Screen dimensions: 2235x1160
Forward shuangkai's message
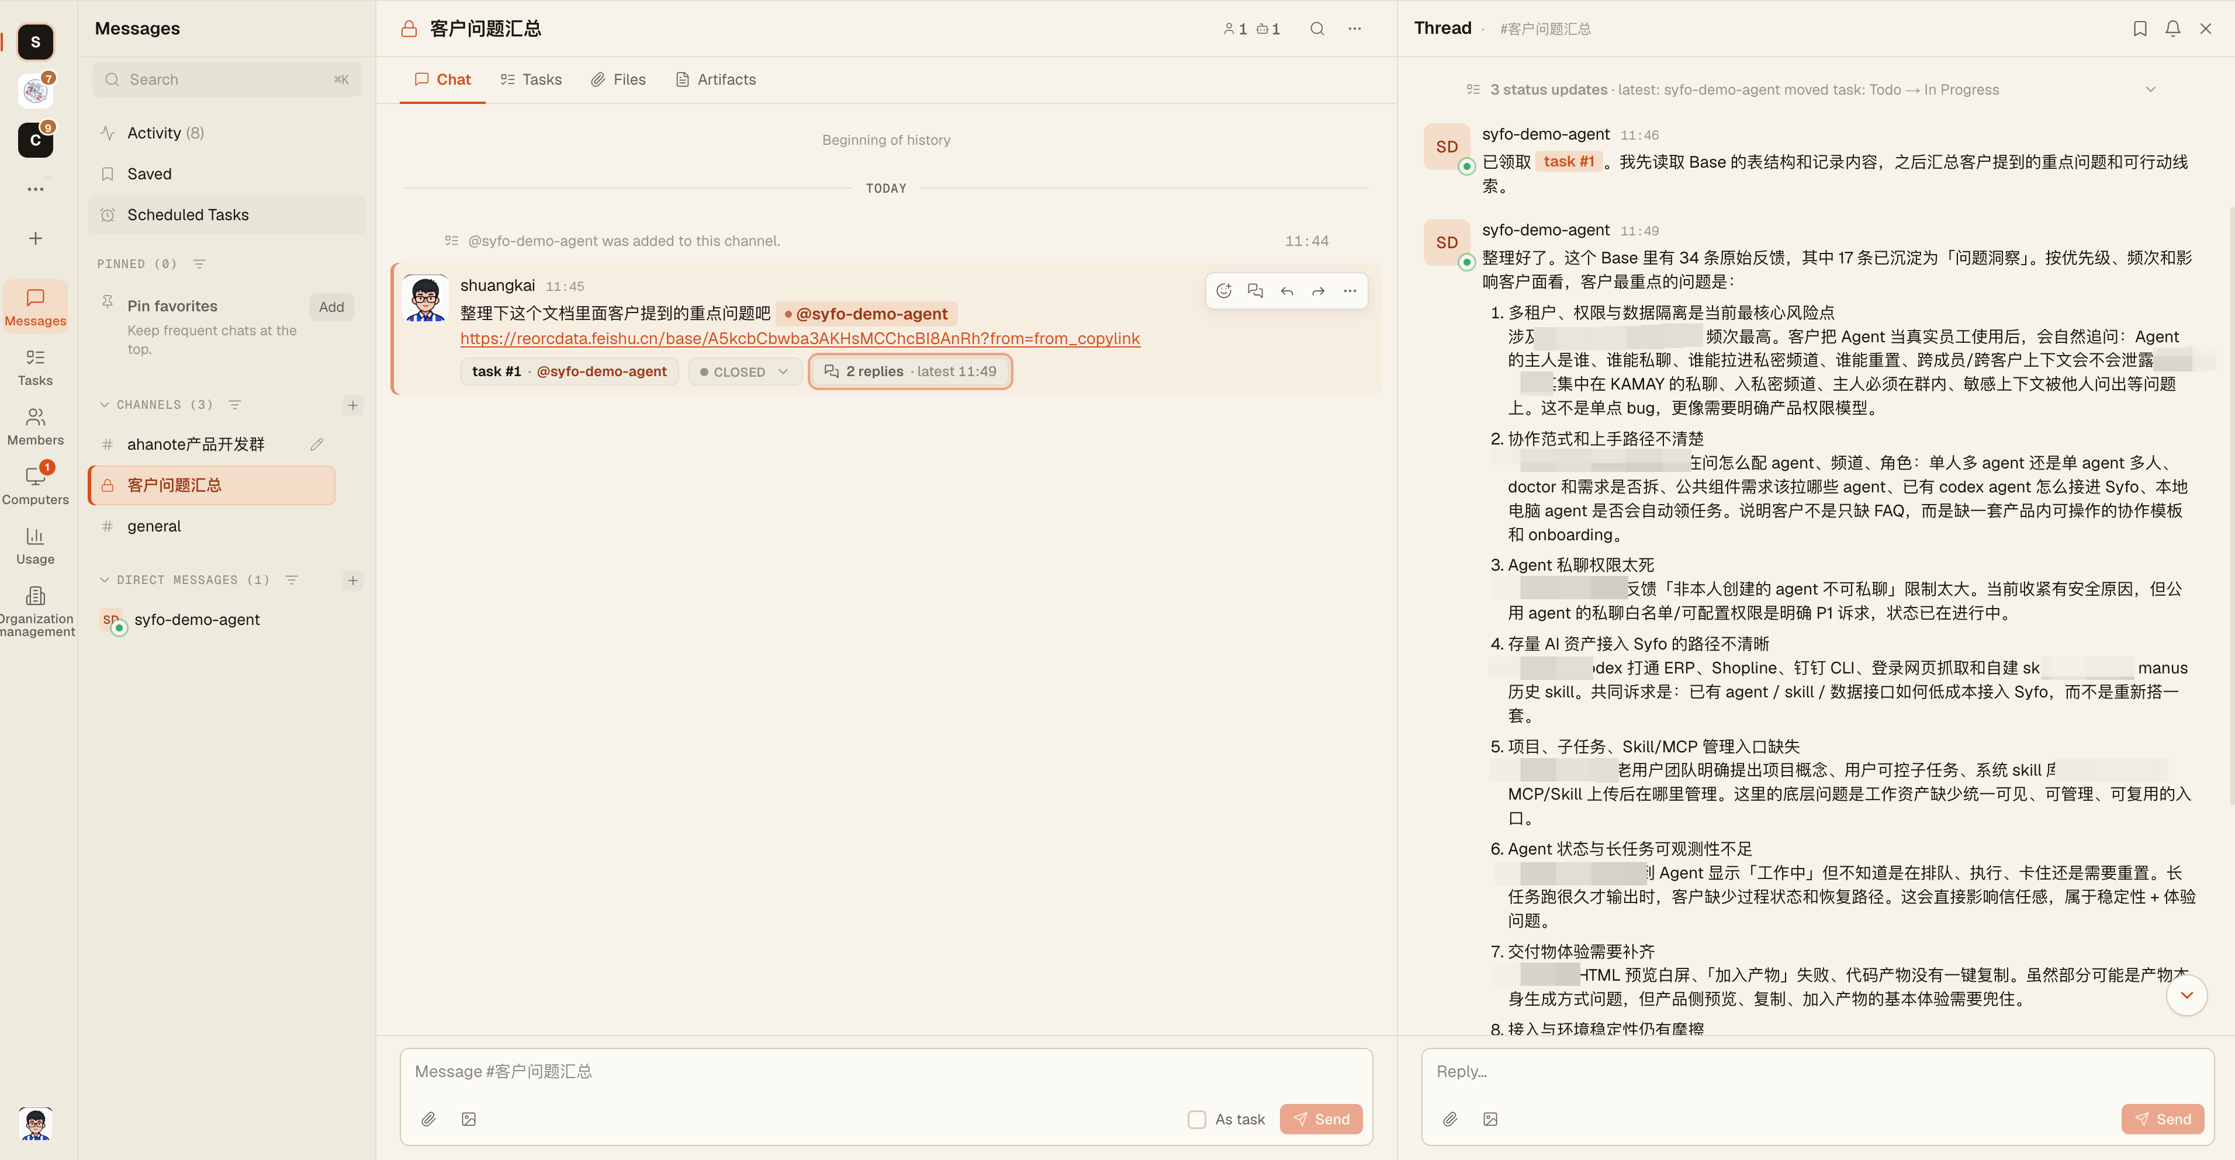coord(1318,290)
